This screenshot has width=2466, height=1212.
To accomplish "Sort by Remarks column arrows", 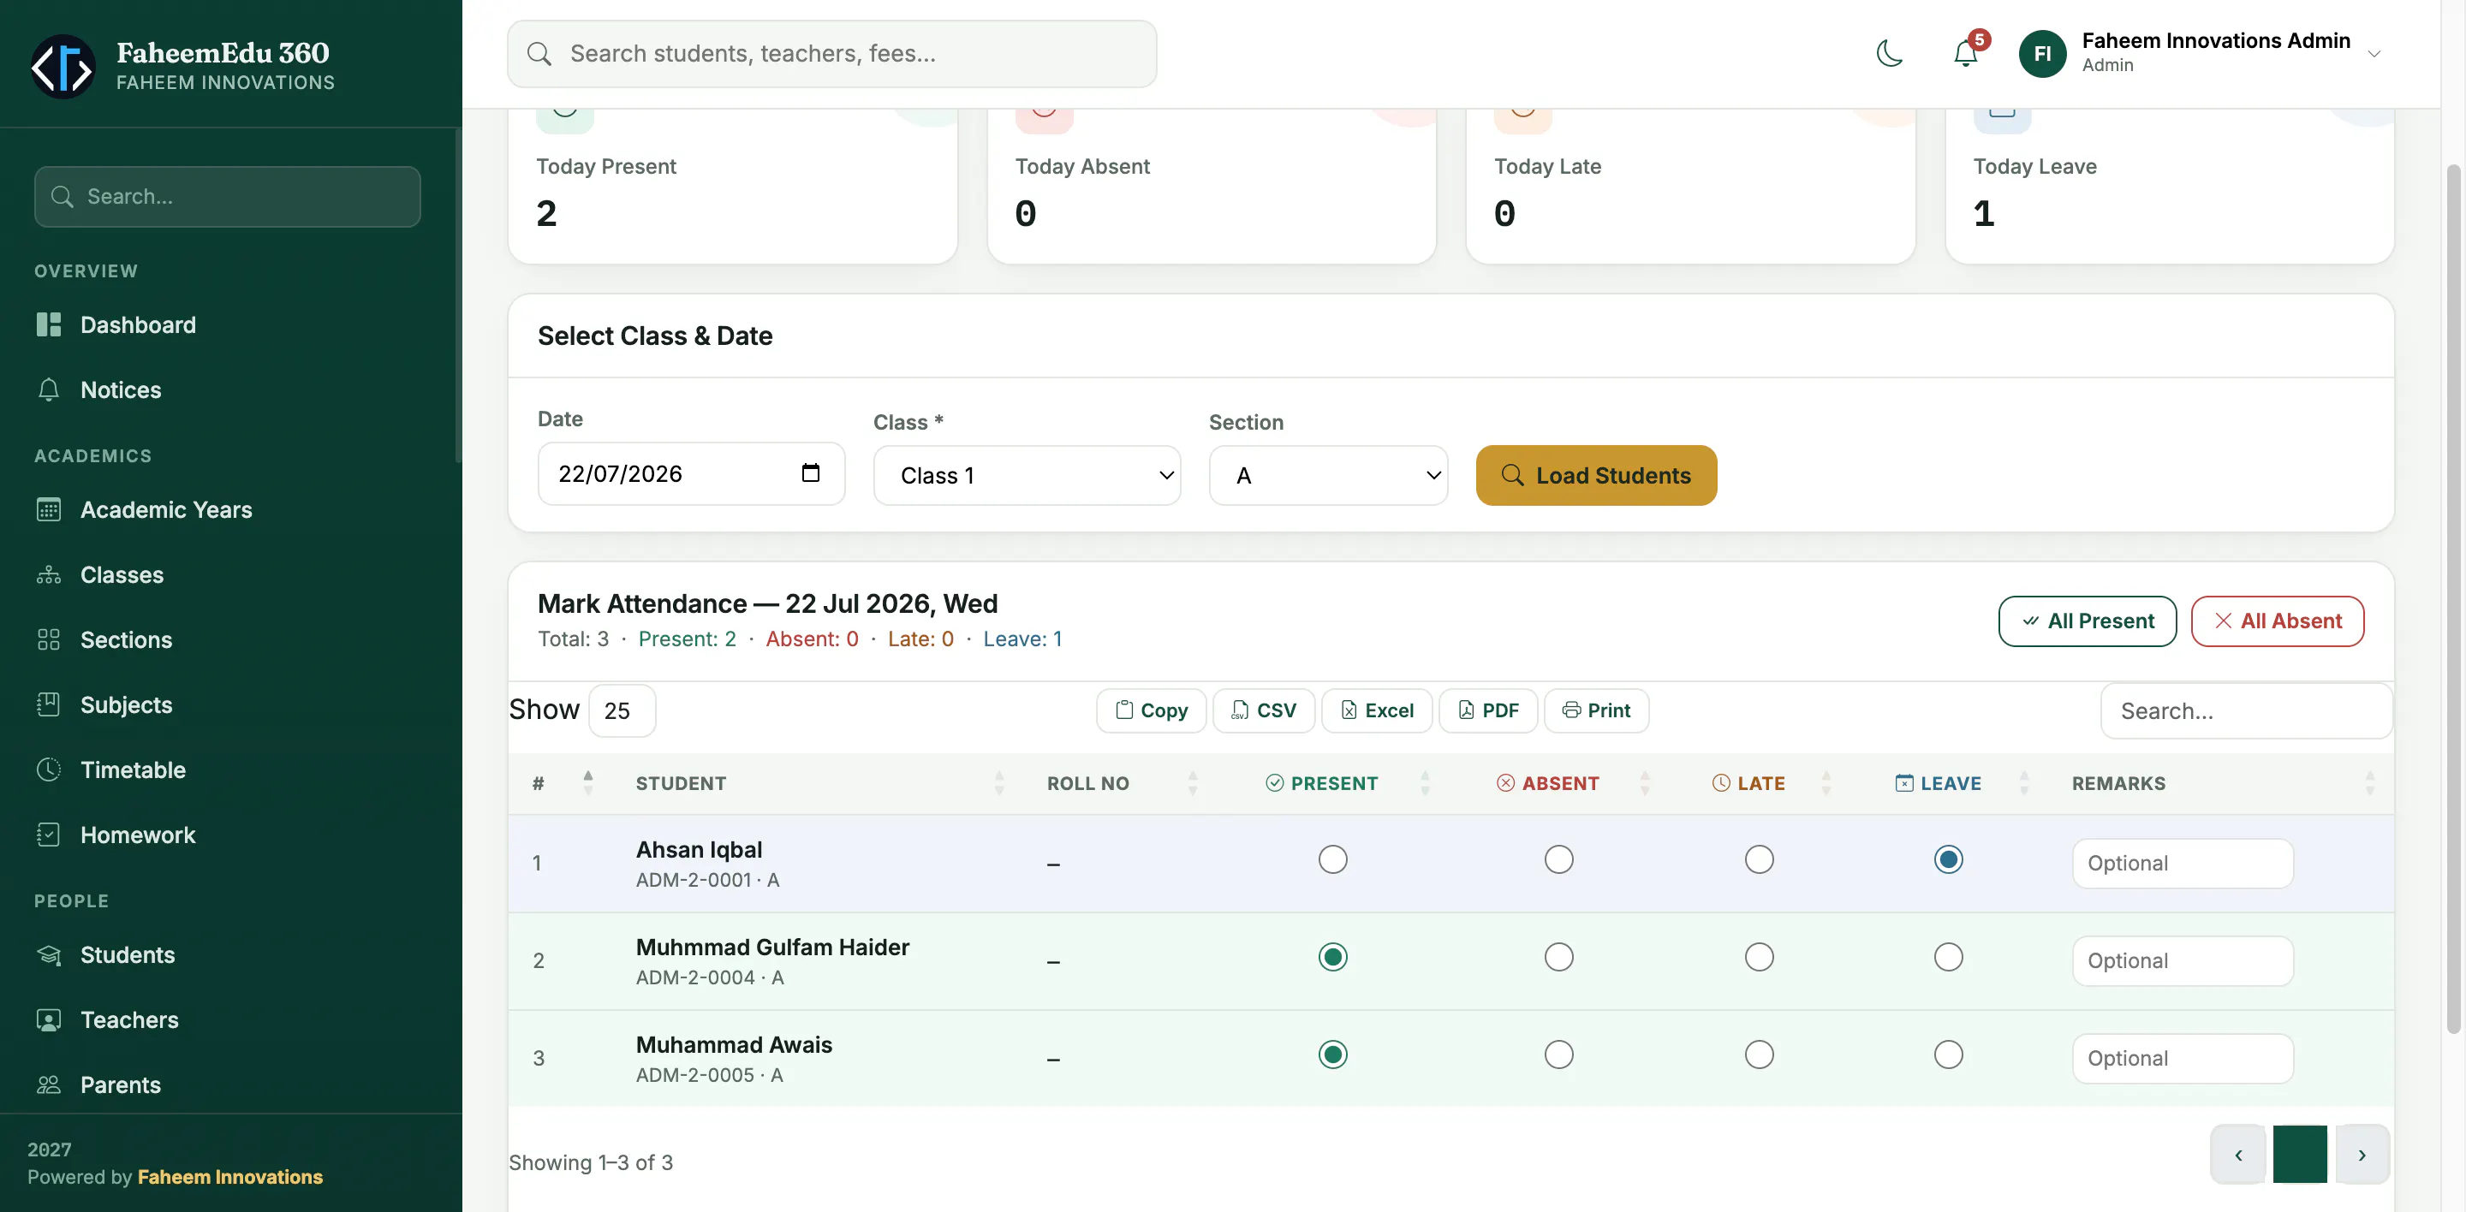I will (2369, 782).
